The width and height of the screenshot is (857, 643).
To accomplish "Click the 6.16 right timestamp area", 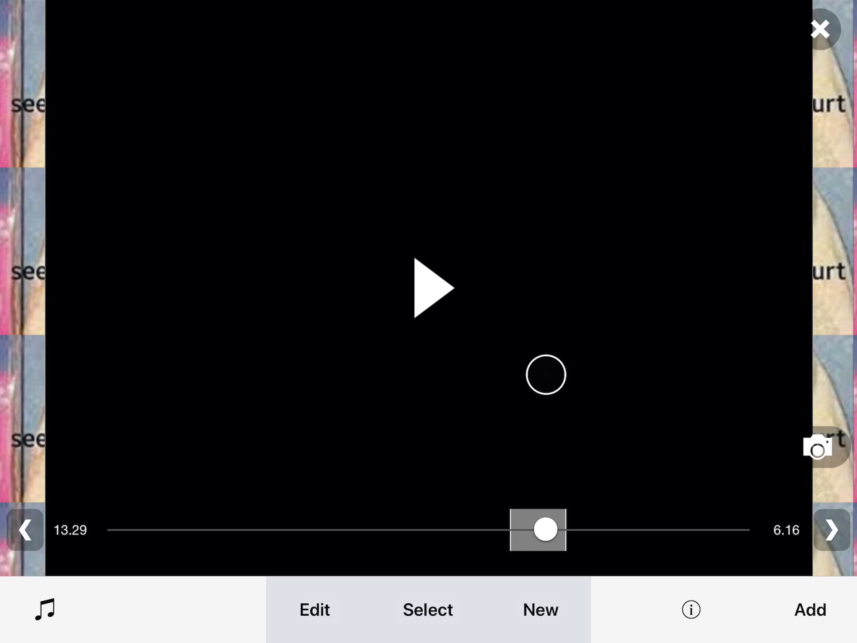I will coord(786,530).
